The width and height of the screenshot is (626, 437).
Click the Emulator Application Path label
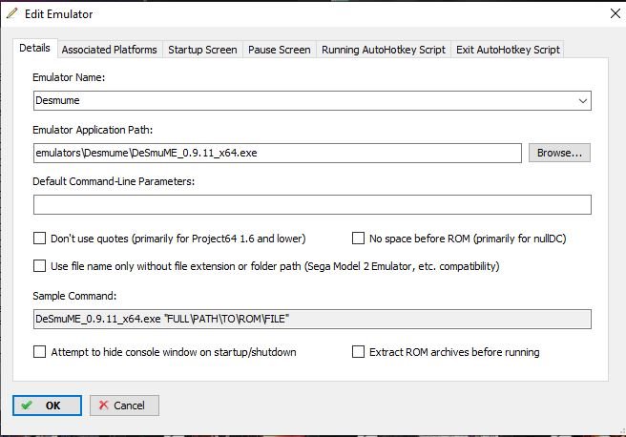tap(93, 130)
